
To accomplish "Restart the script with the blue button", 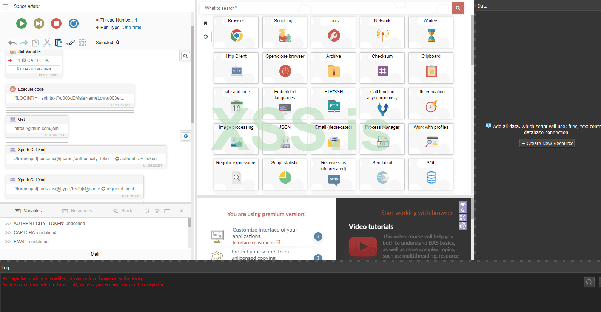I will 74,23.
